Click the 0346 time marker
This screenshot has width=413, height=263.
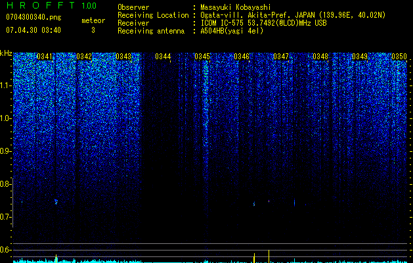click(242, 57)
